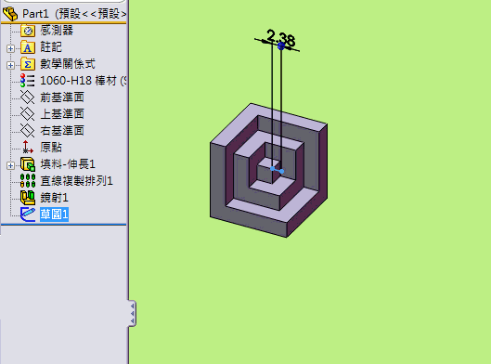Image resolution: width=491 pixels, height=364 pixels.
Task: Select the 原點 origin label
Action: pyautogui.click(x=51, y=148)
